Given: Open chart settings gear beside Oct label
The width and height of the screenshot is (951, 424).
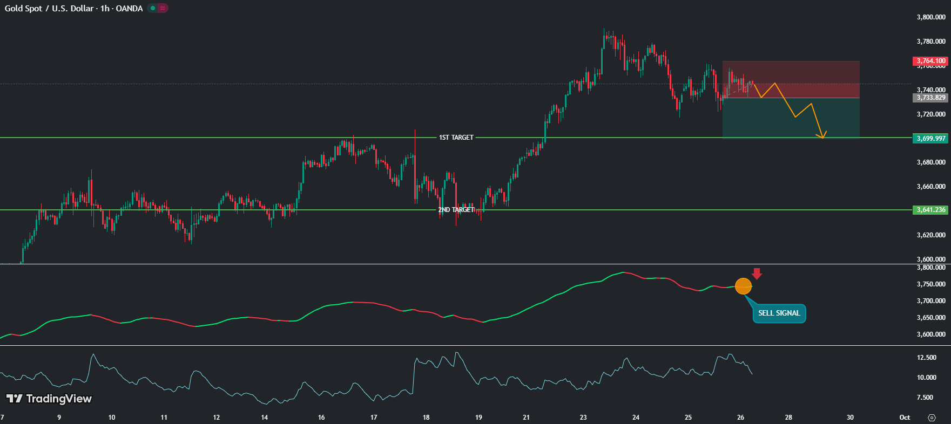Looking at the screenshot, I should tap(932, 418).
